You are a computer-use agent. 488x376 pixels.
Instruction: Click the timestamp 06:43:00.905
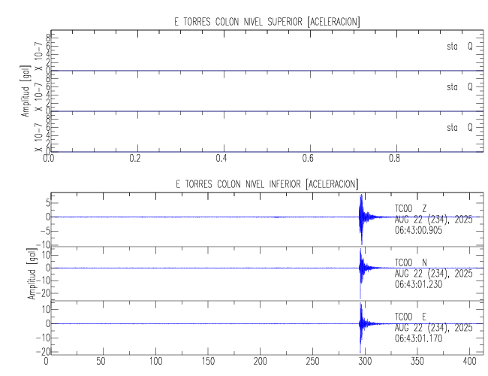424,232
